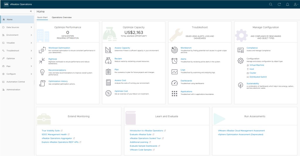Click the Compliance certificate icon
Viewport: 300px width, 156px height.
click(x=241, y=50)
